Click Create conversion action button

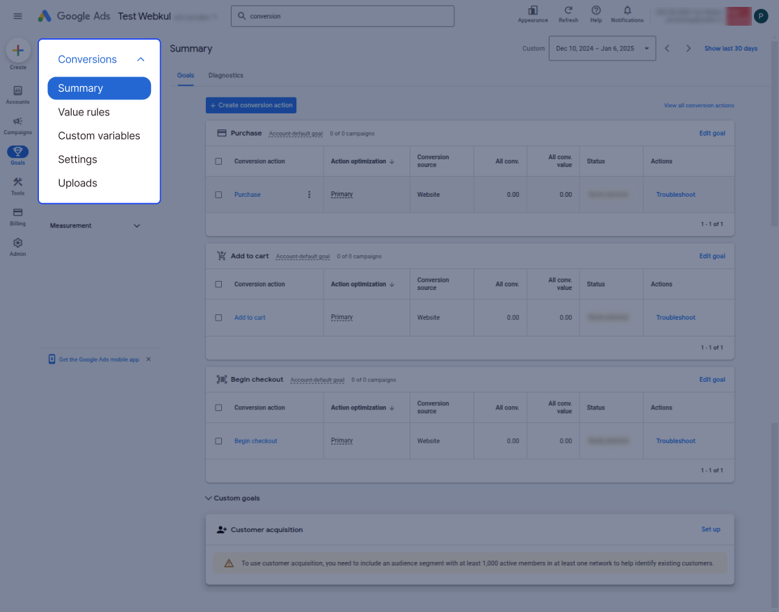click(251, 105)
